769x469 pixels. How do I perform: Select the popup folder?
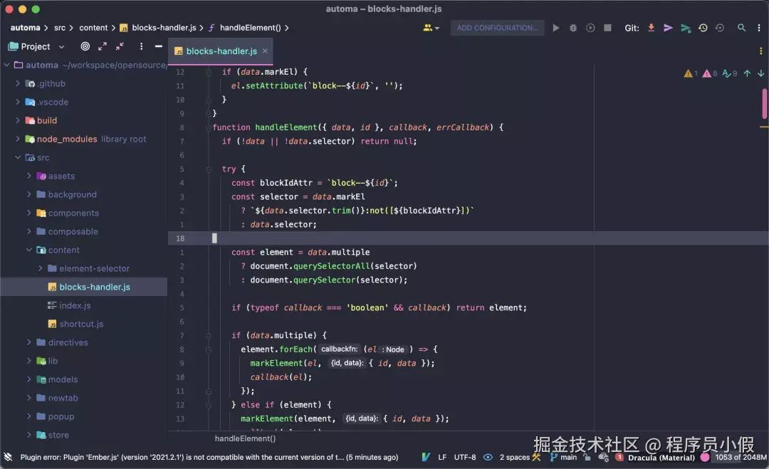[x=61, y=416]
